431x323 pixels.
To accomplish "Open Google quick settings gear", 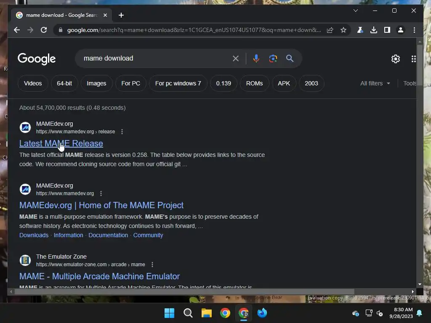I will tap(396, 58).
